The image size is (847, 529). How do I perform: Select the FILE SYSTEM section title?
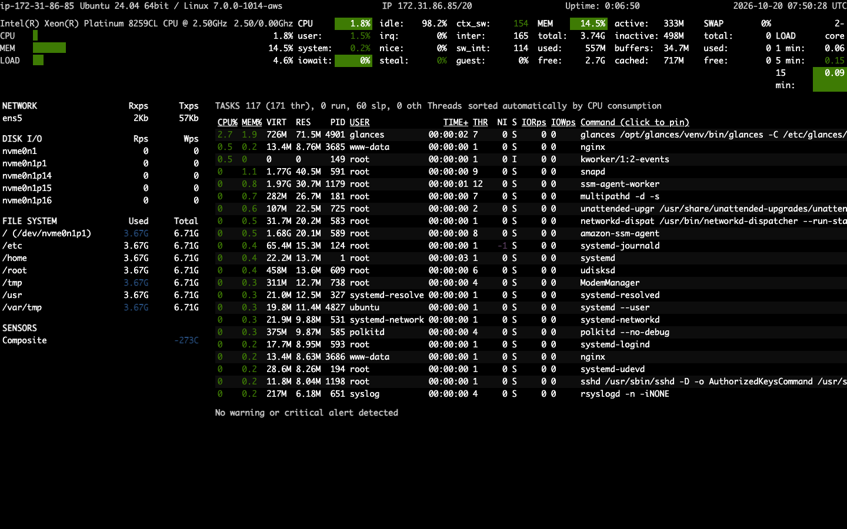click(x=29, y=221)
